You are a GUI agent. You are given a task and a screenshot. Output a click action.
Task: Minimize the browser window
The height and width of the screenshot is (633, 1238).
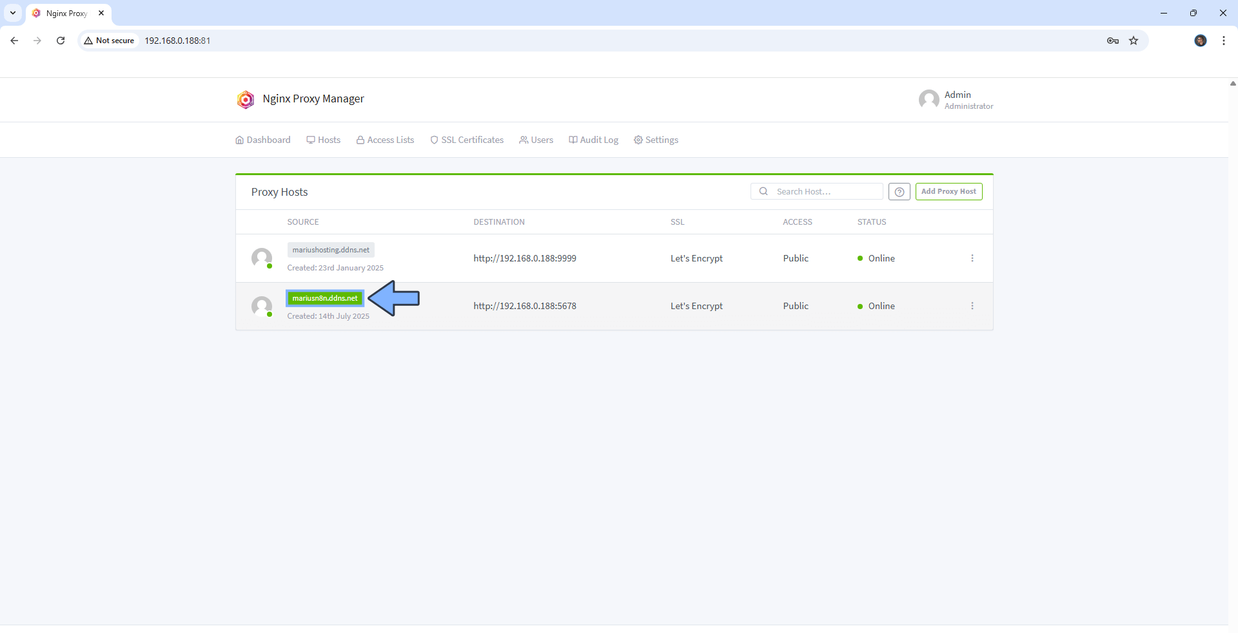point(1164,13)
